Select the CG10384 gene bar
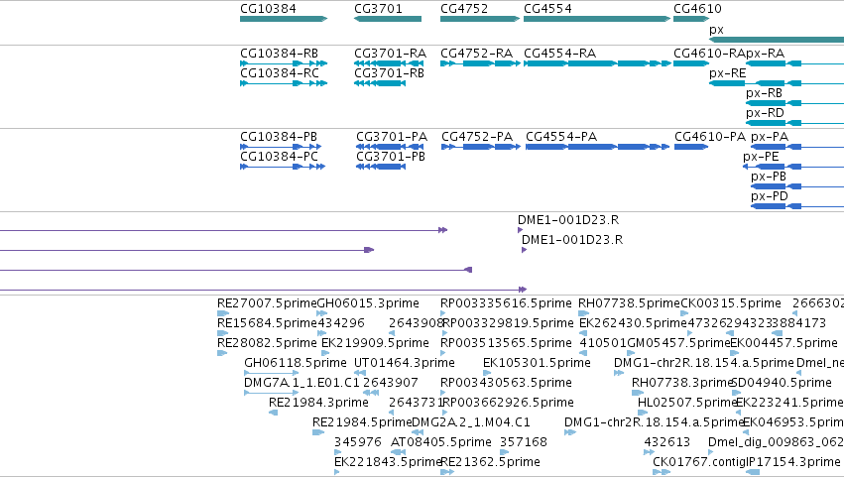This screenshot has height=477, width=844. pyautogui.click(x=284, y=19)
